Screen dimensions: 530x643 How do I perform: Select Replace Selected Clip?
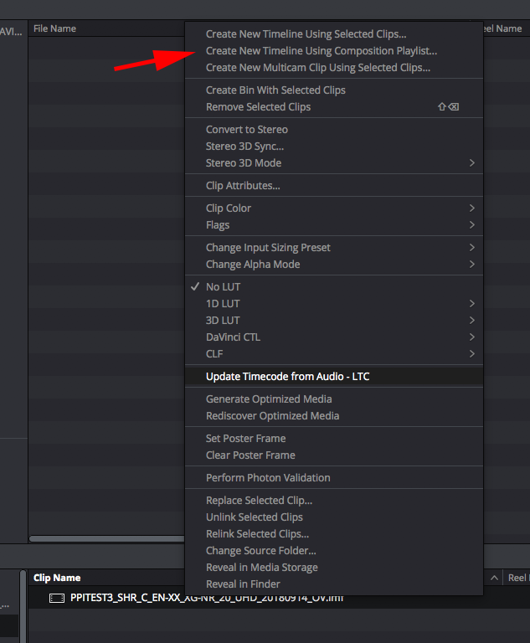pos(334,501)
